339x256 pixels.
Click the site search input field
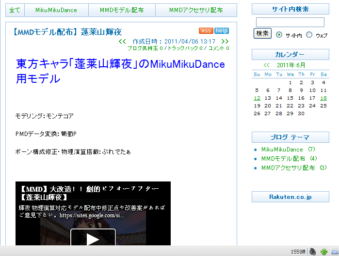[290, 22]
